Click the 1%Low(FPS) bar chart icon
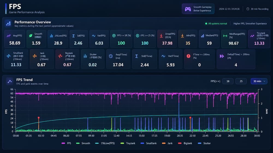This screenshot has height=153, width=273. pyautogui.click(x=51, y=36)
